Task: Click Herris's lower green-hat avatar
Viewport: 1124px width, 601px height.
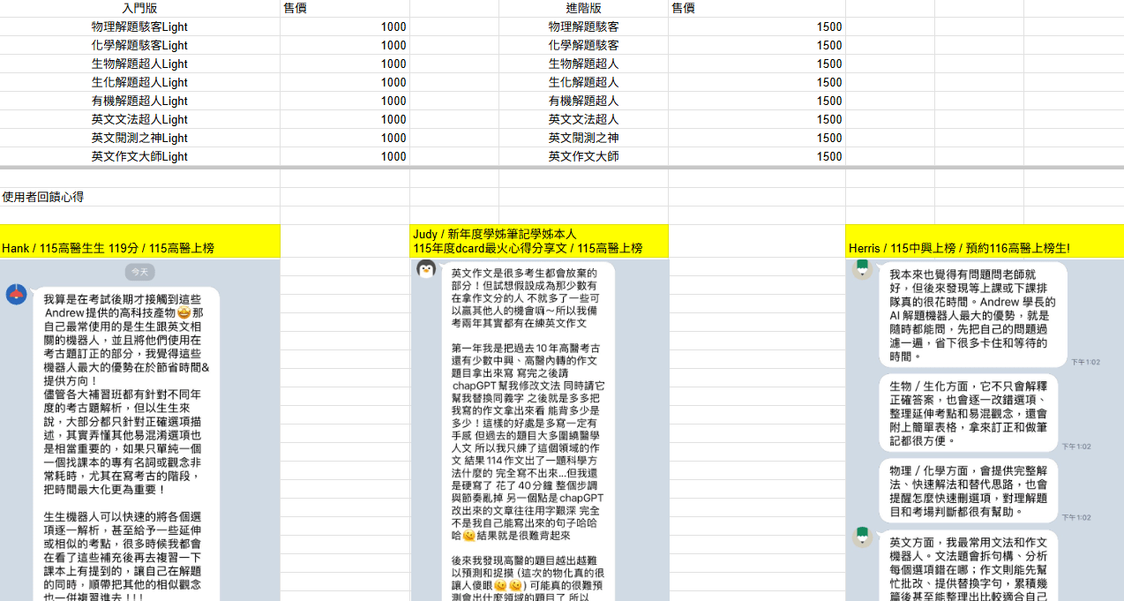Action: 863,536
